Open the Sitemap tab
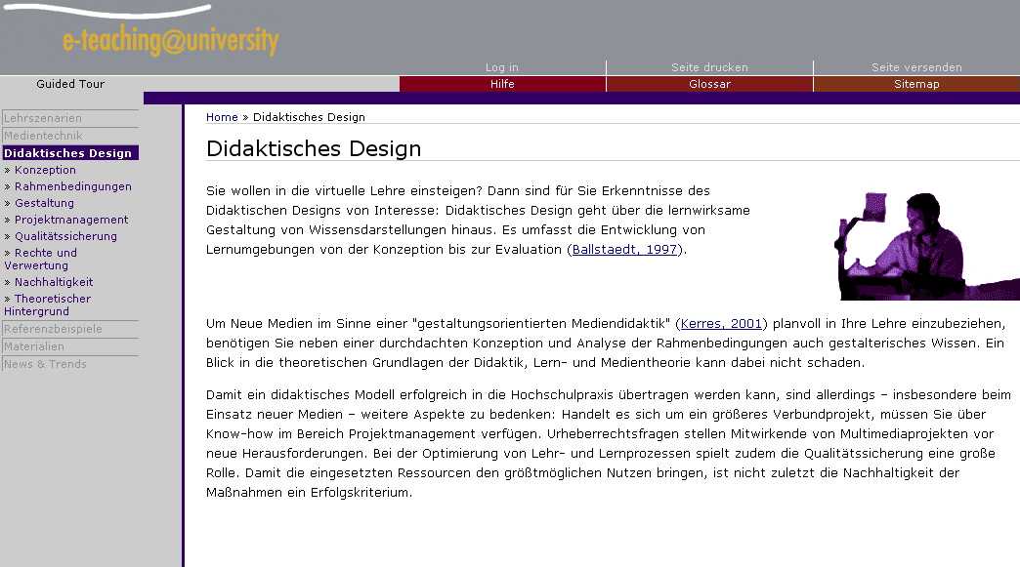This screenshot has width=1020, height=567. tap(916, 84)
